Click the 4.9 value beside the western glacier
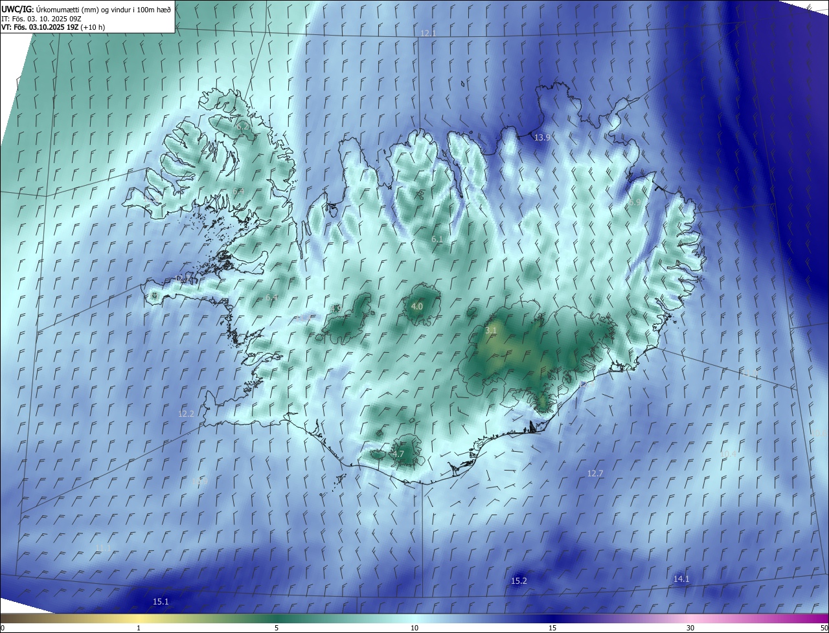This screenshot has width=829, height=633. (x=336, y=309)
